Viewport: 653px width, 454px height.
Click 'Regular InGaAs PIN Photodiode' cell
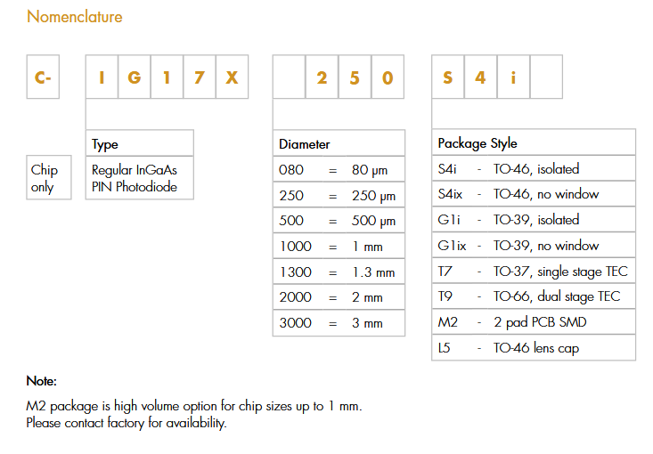tap(140, 178)
